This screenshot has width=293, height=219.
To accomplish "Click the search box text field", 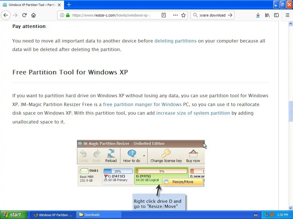I will coord(213,15).
